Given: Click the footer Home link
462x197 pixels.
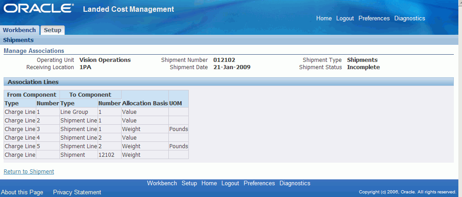Looking at the screenshot, I should point(209,183).
